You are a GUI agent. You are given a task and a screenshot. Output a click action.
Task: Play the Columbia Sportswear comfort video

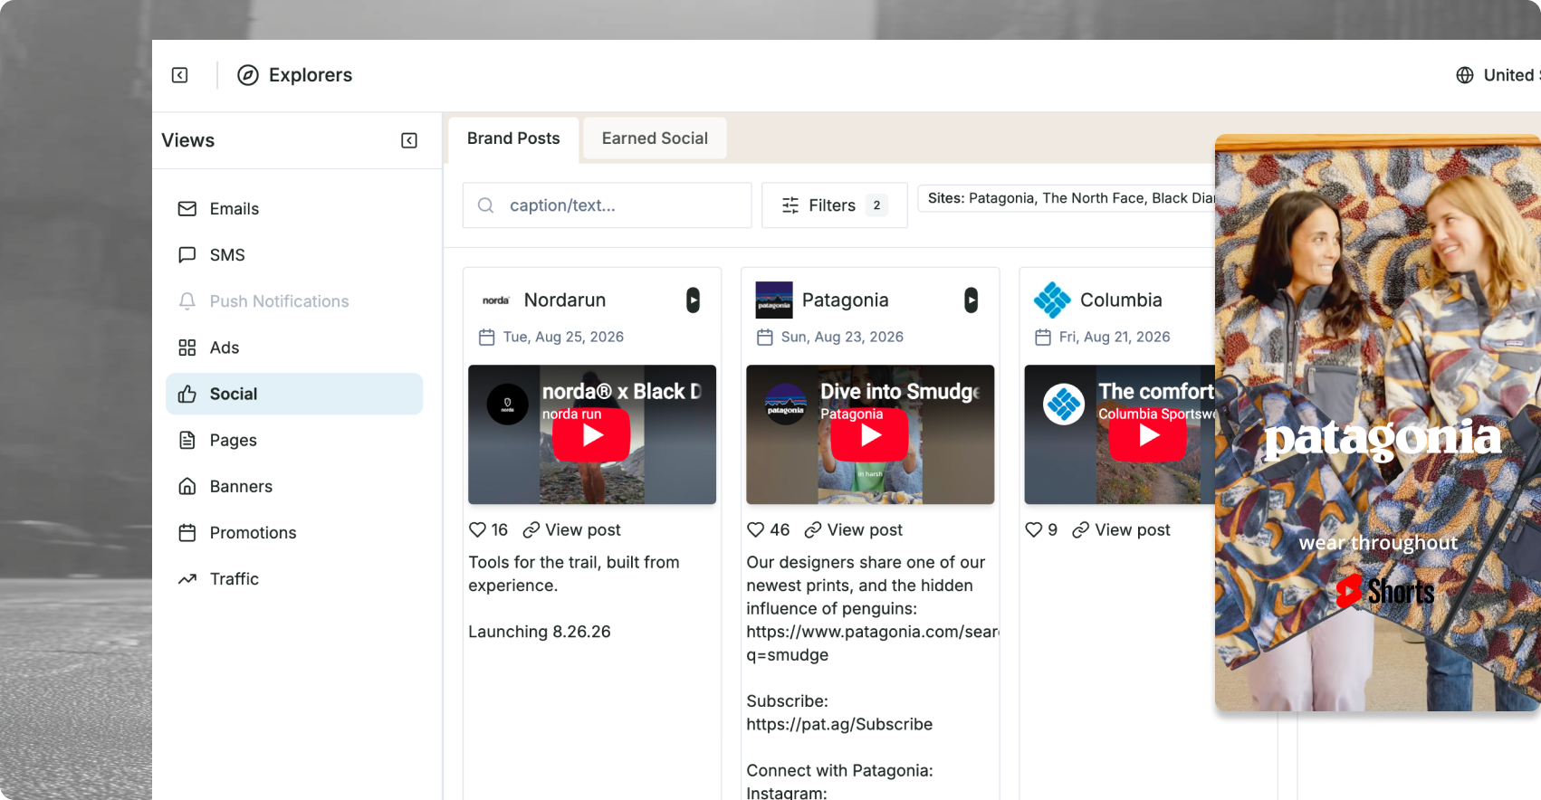coord(1148,435)
